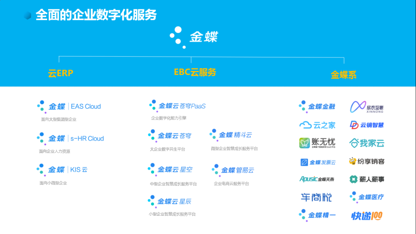Click the caption 微型企业智慧成长服务平台
This screenshot has width=416, height=234.
pos(234,149)
